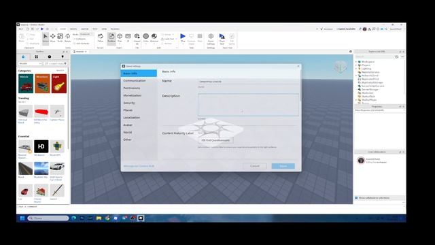Screen dimensions: 435x245
Task: Click the Follow/share arrow ribbon icon
Action: [101, 37]
